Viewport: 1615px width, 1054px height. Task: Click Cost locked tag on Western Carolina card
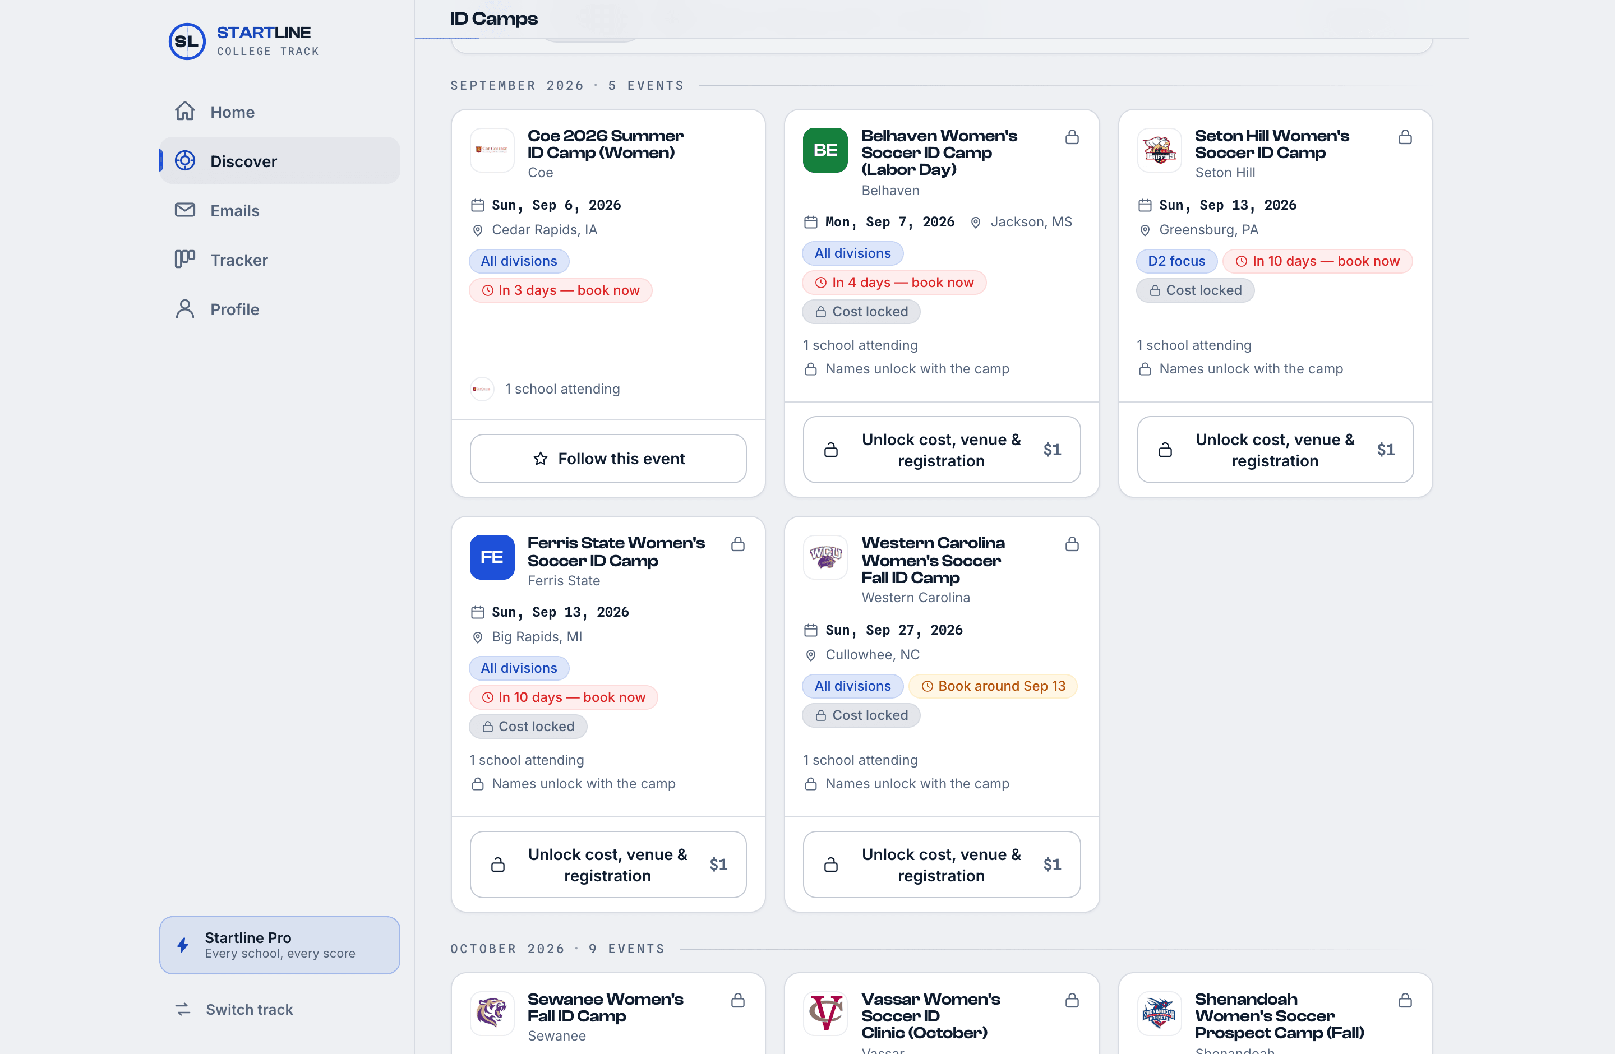[862, 715]
